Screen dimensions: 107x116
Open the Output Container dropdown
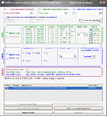[x=32, y=13]
